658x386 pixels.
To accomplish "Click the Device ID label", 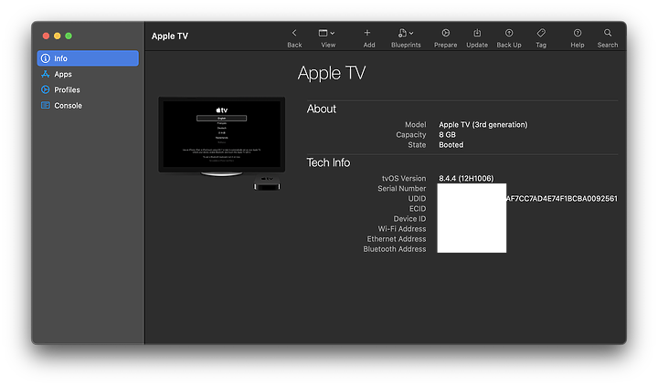I will (409, 219).
